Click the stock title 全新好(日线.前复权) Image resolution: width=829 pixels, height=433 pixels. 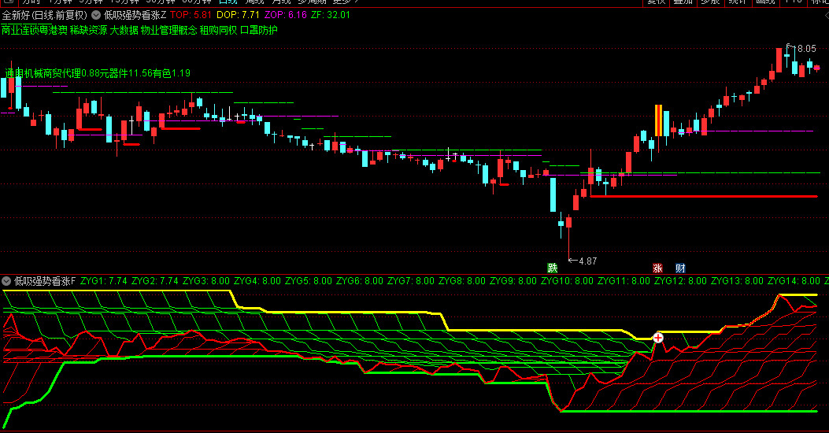[x=45, y=15]
